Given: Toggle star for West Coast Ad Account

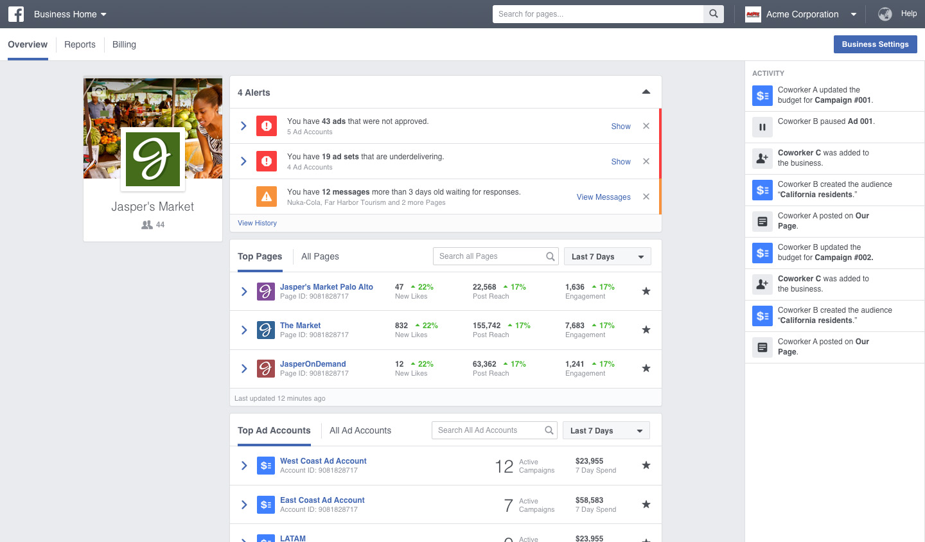Looking at the screenshot, I should click(646, 465).
